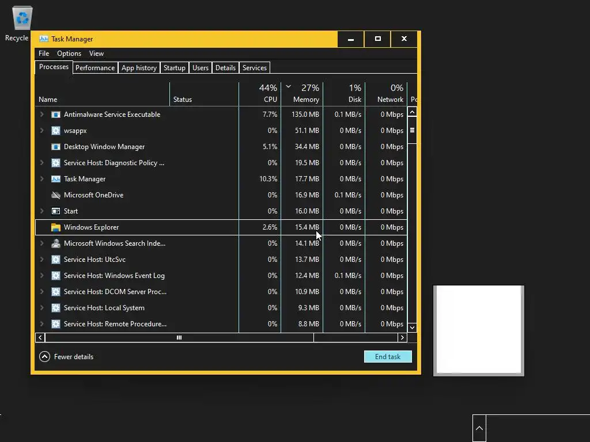
Task: Click the wsappx gear icon
Action: (x=56, y=131)
